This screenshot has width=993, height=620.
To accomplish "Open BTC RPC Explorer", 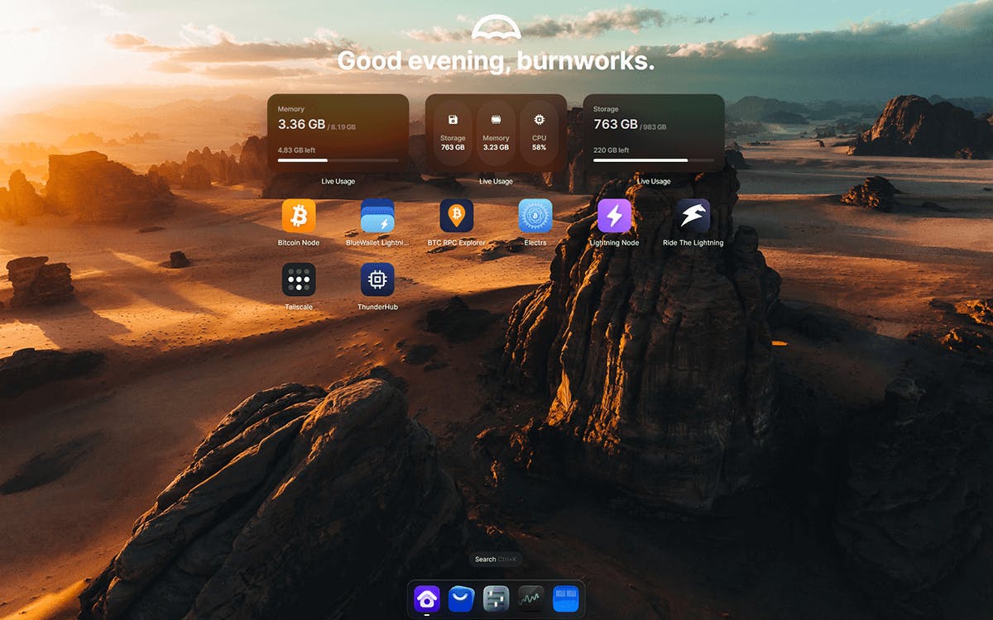I will [457, 216].
